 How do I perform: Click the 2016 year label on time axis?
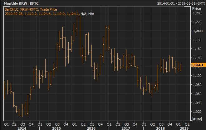pos(91,128)
